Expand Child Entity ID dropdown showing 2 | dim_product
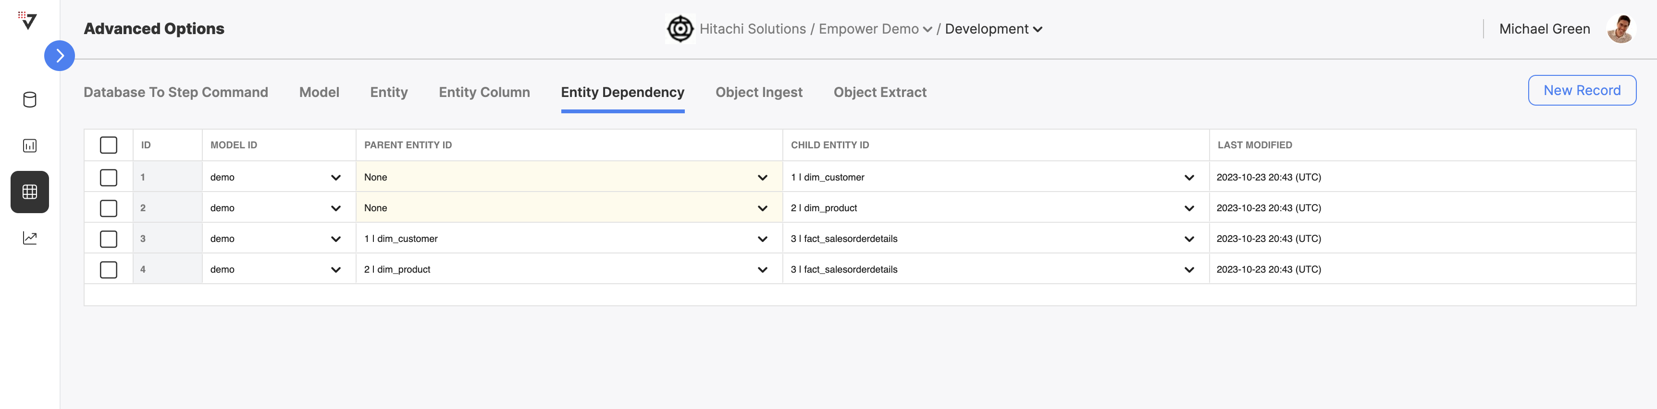 pos(995,208)
